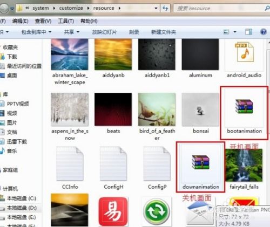Open the 包含到库中 dropdown

click(x=36, y=32)
